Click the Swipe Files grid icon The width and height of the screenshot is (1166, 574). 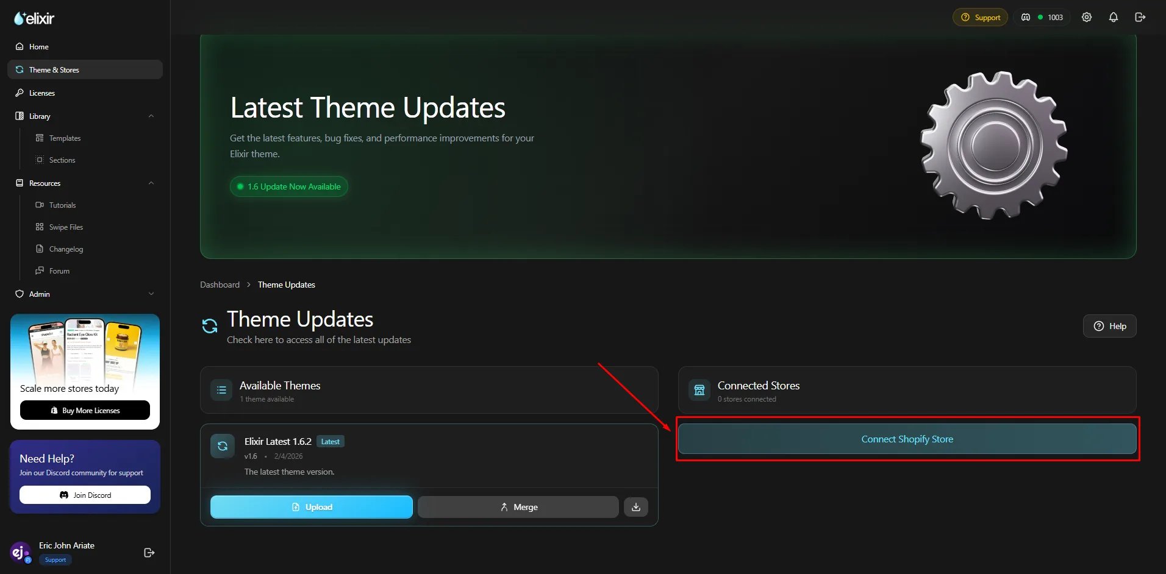click(40, 227)
